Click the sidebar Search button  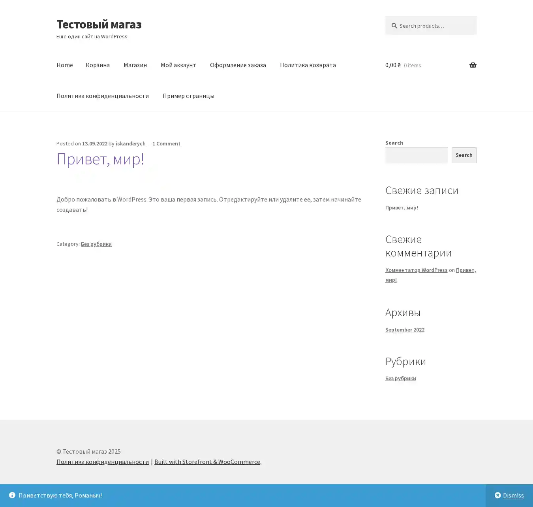tap(464, 155)
